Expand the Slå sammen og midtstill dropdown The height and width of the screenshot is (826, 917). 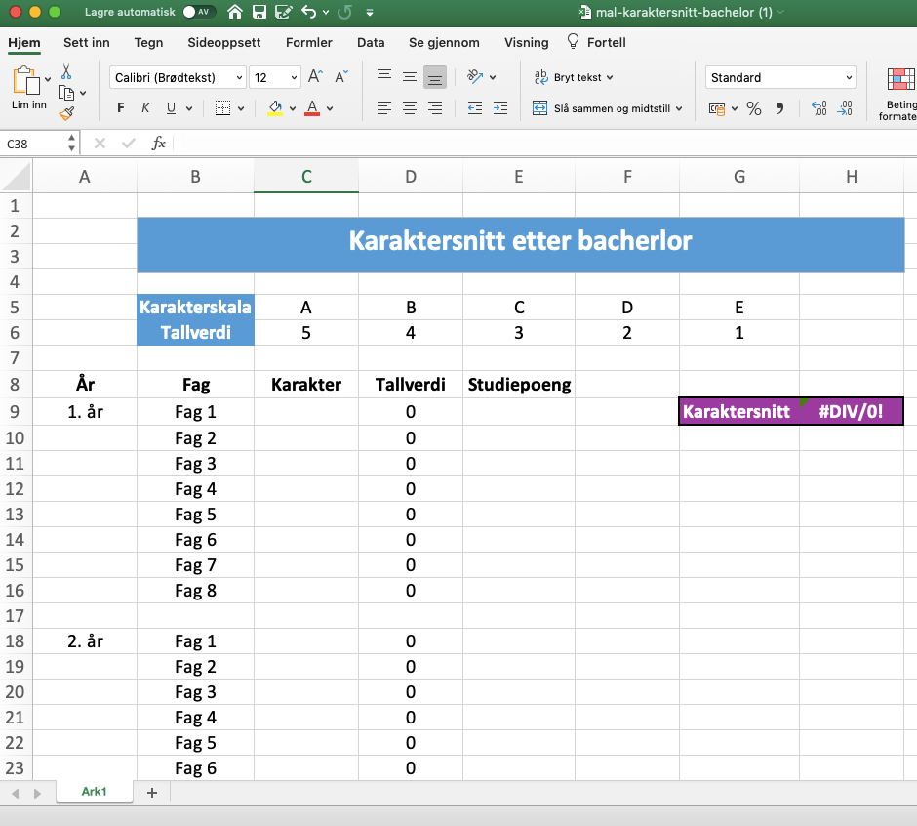(x=679, y=109)
